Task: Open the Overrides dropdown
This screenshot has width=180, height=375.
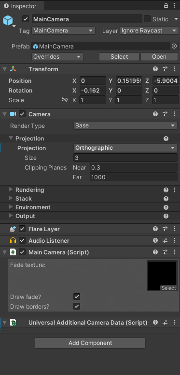Action: (x=57, y=57)
